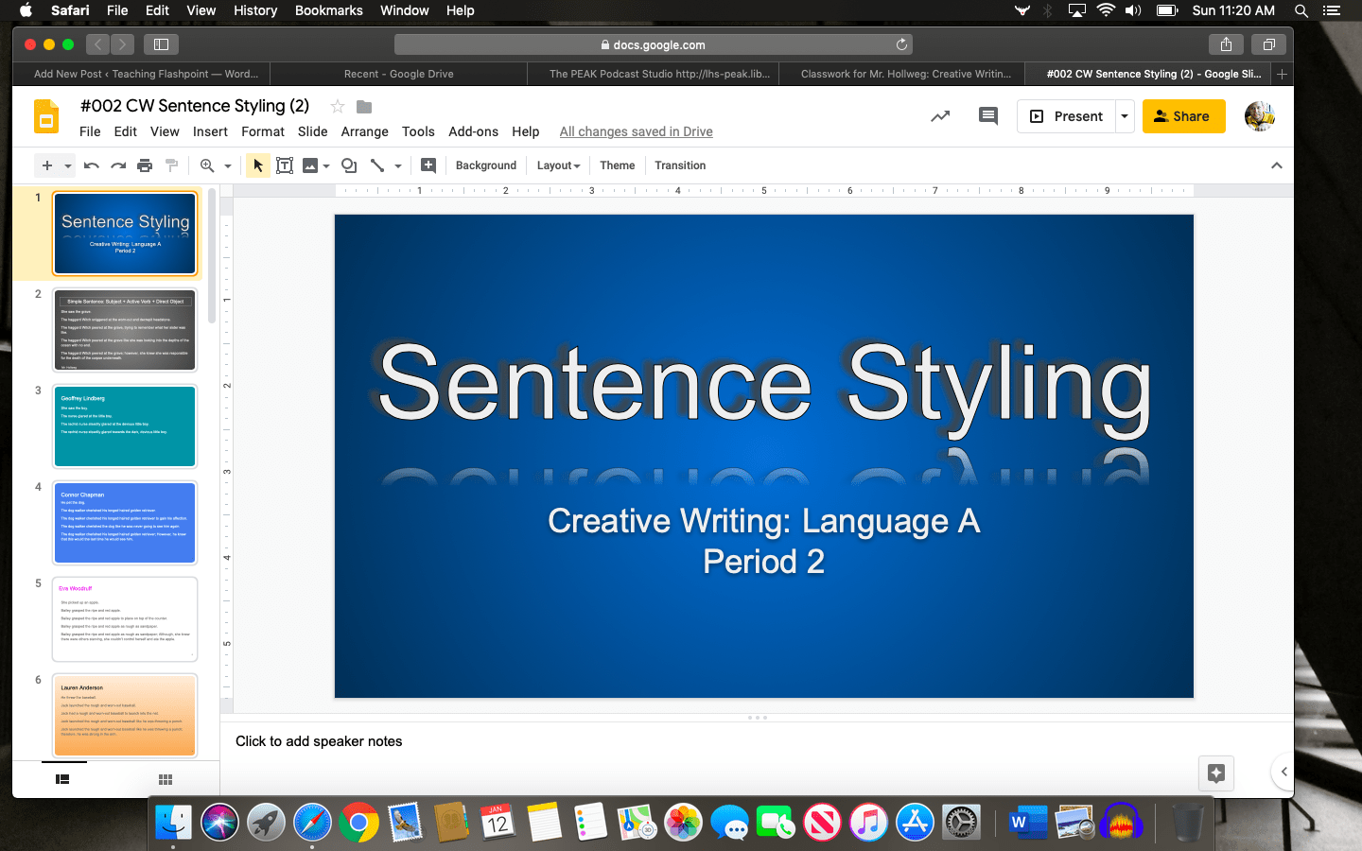Open the Arrange menu
Viewport: 1362px width, 851px height.
click(x=364, y=131)
